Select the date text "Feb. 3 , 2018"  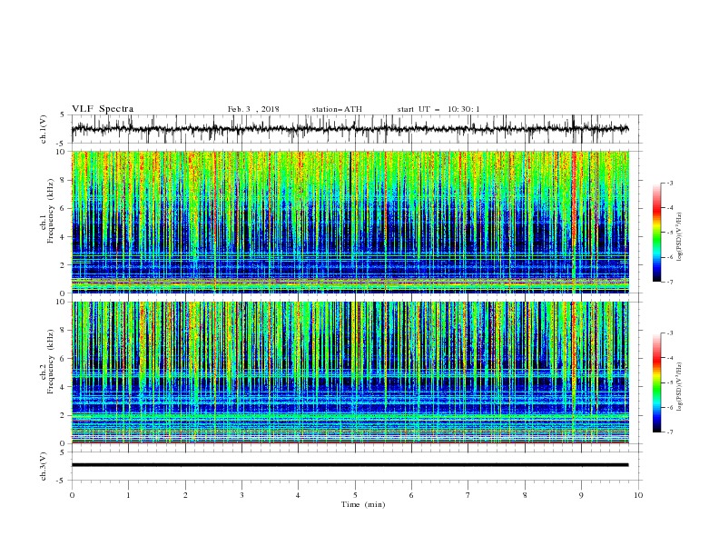[x=253, y=109]
